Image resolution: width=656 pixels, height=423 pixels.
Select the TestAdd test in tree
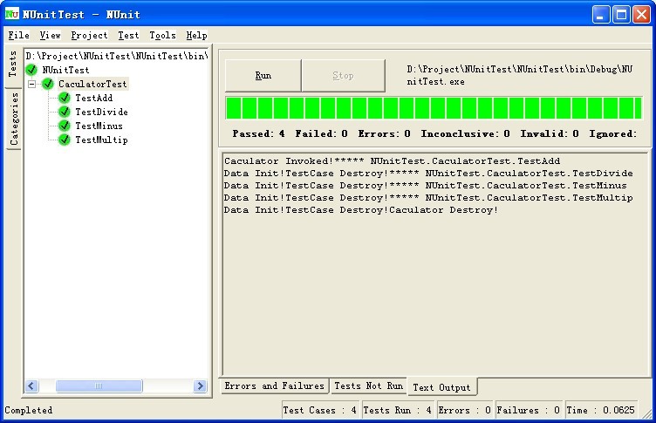click(x=93, y=99)
